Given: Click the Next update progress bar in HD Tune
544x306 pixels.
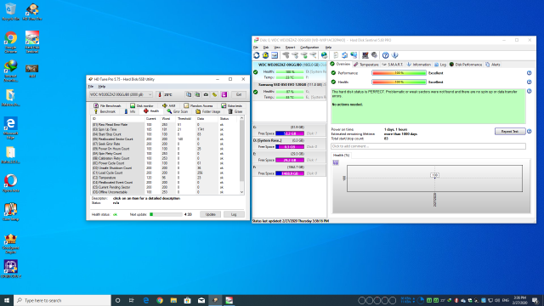Looking at the screenshot, I should [x=166, y=214].
